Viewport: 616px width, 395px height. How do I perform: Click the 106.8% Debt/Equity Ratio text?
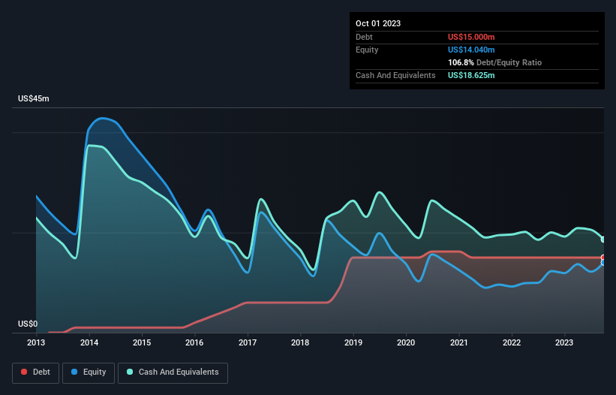pos(494,62)
